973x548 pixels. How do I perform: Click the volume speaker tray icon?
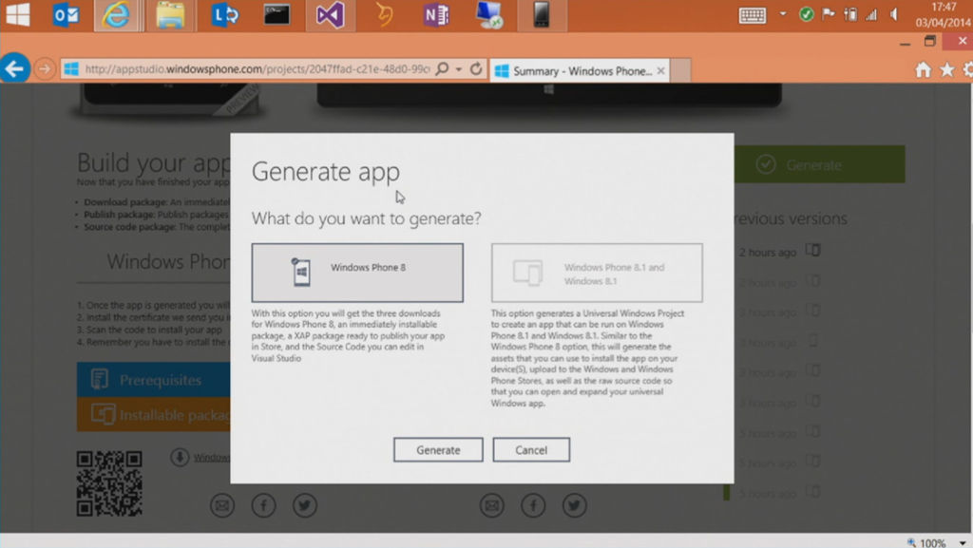894,14
